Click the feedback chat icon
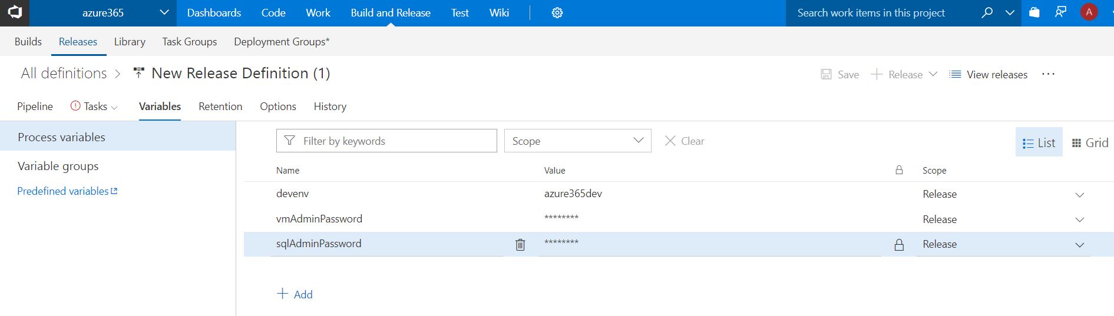This screenshot has height=316, width=1114. click(x=1060, y=12)
